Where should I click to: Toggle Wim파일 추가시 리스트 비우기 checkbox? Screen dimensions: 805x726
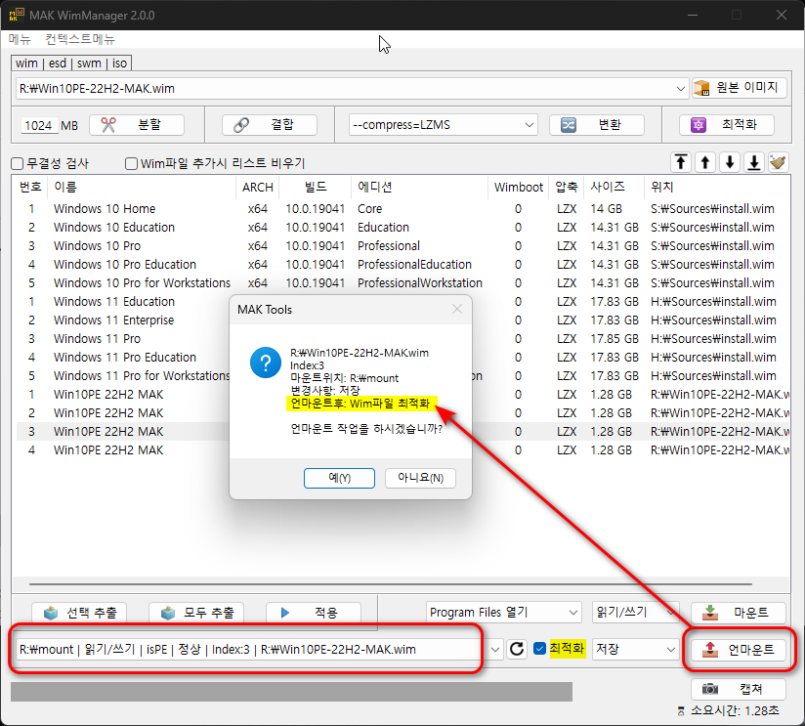tap(132, 164)
